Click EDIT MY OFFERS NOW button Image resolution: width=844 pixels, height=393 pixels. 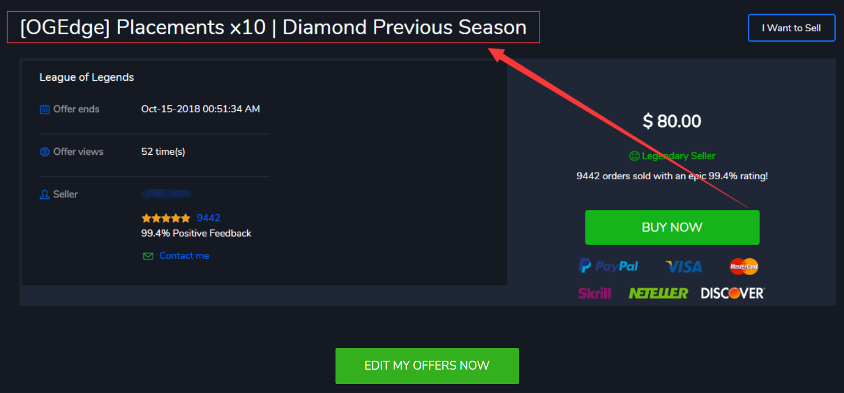427,366
